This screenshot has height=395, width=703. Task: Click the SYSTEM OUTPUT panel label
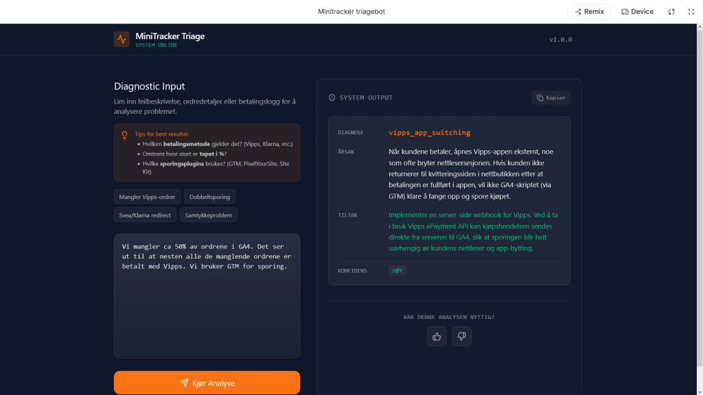(x=366, y=97)
